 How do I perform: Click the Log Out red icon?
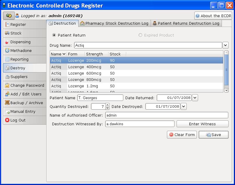point(7,120)
